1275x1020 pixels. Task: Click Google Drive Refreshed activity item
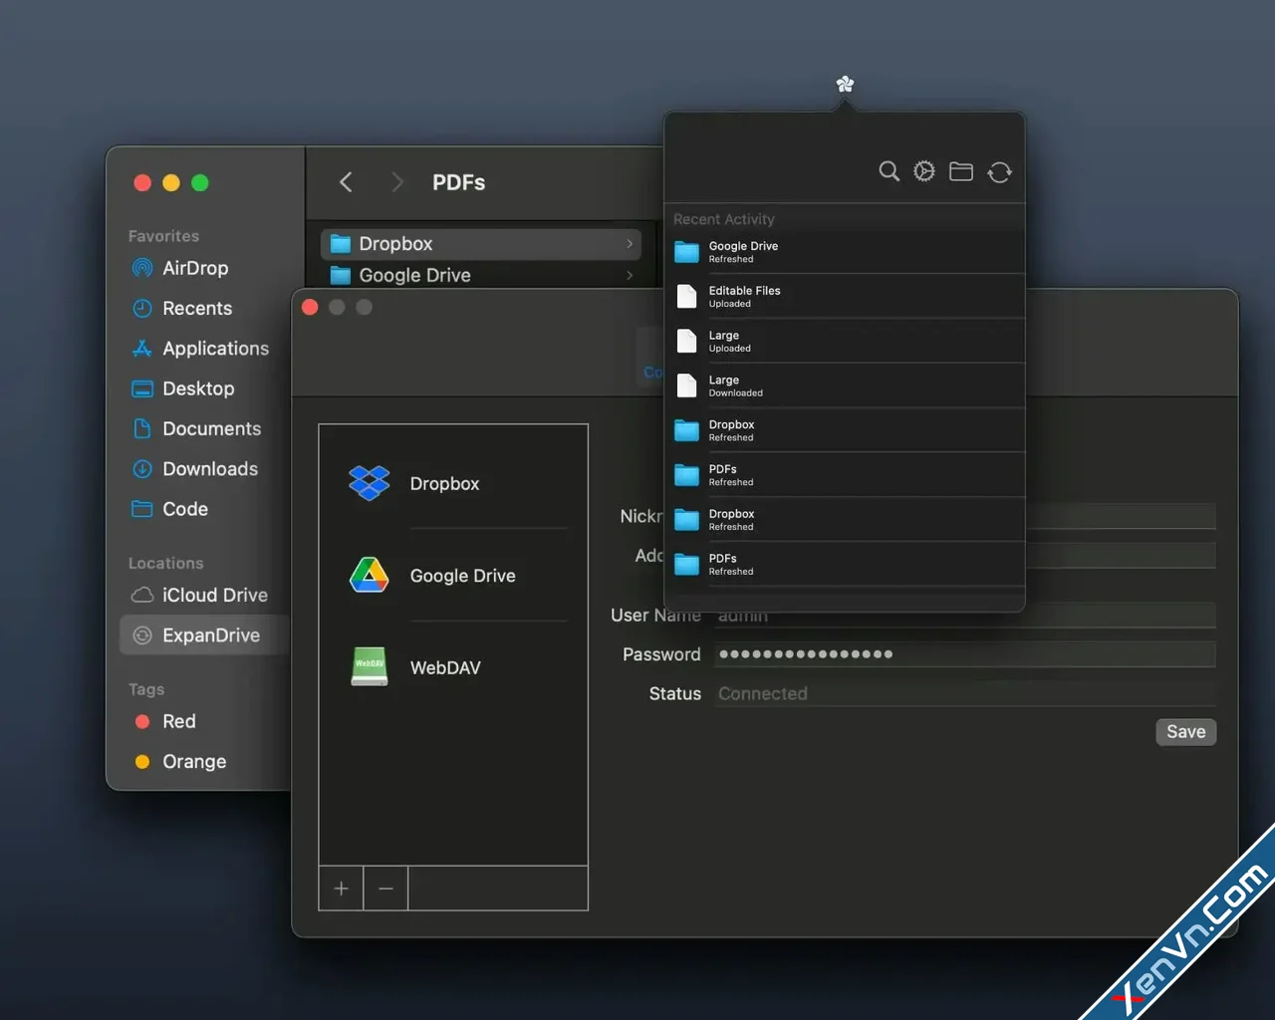click(x=845, y=252)
